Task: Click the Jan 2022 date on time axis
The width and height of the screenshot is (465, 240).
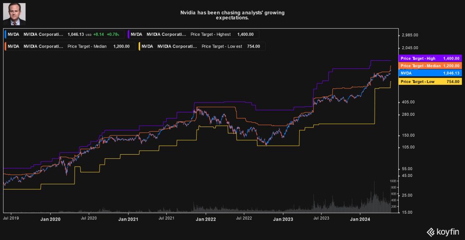Action: pos(205,219)
